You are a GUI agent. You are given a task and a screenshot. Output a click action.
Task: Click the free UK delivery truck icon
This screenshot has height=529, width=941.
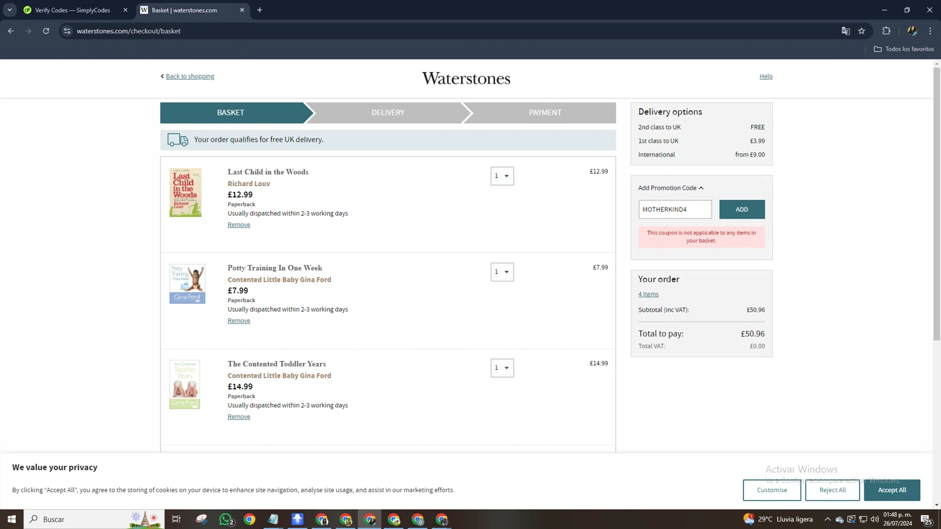coord(178,140)
